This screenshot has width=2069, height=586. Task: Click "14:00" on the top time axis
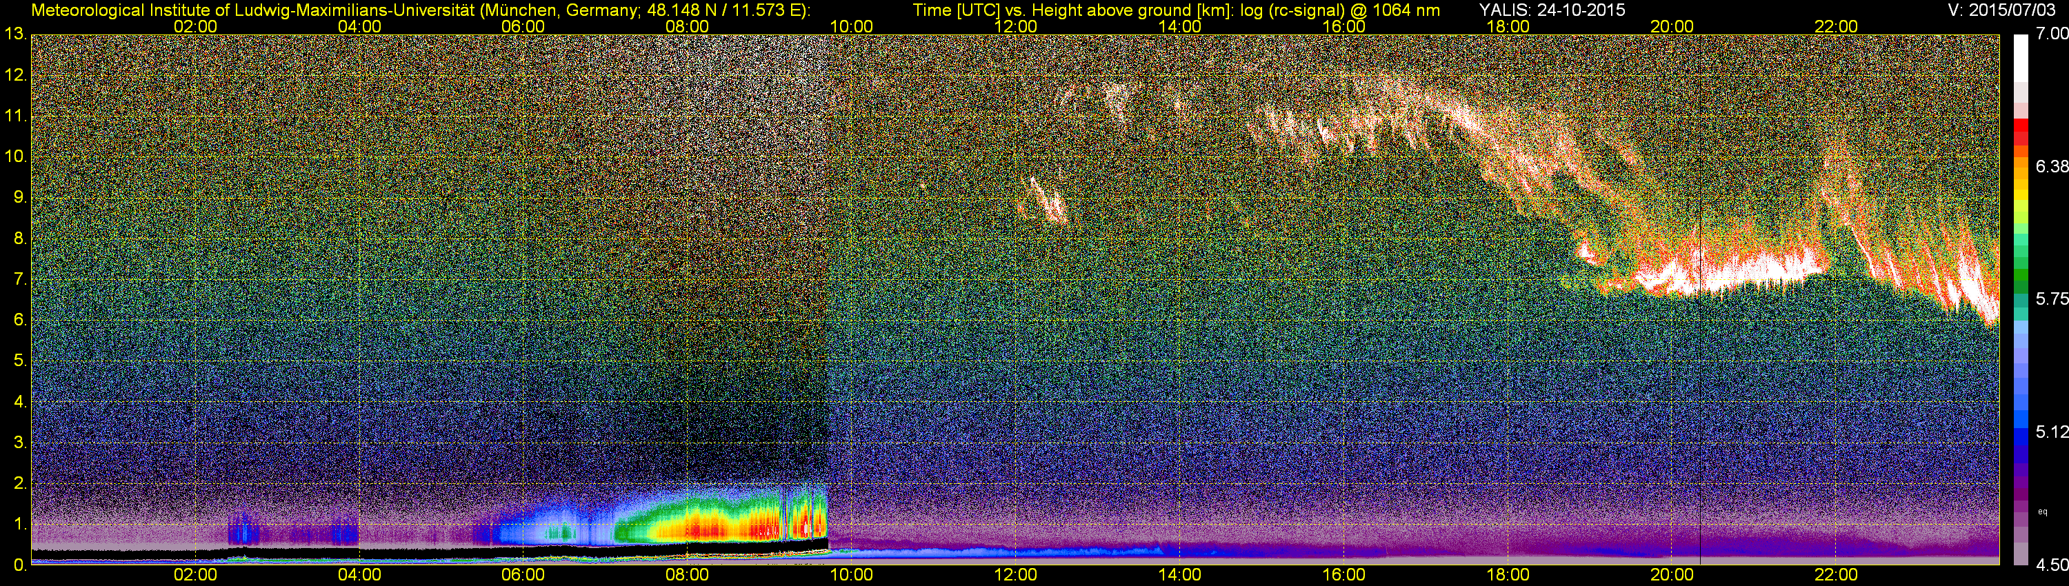pyautogui.click(x=1180, y=26)
